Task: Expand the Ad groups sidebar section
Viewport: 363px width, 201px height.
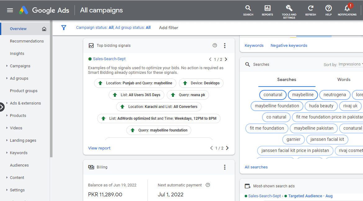Action: 7,78
